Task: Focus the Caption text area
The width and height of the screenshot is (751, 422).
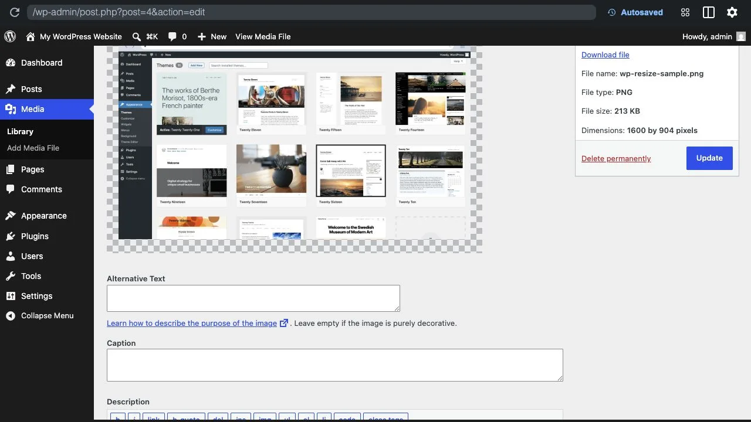Action: (x=335, y=365)
